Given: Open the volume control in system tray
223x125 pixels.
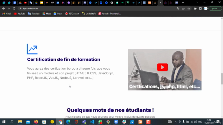Looking at the screenshot, I should [195, 122].
